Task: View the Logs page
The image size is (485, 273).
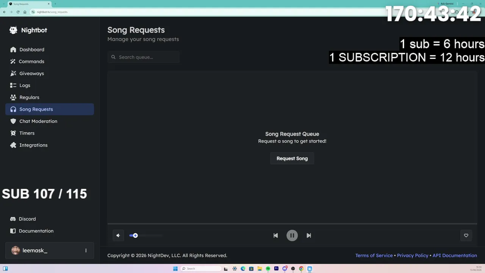Action: 50,85
